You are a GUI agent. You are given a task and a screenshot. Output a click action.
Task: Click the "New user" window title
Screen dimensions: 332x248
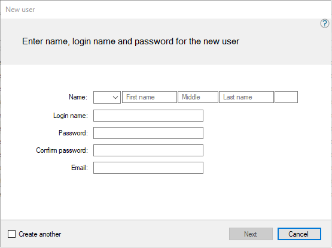point(20,10)
